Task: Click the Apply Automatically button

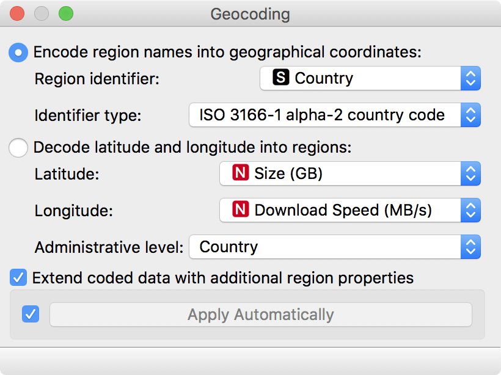Action: tap(261, 315)
